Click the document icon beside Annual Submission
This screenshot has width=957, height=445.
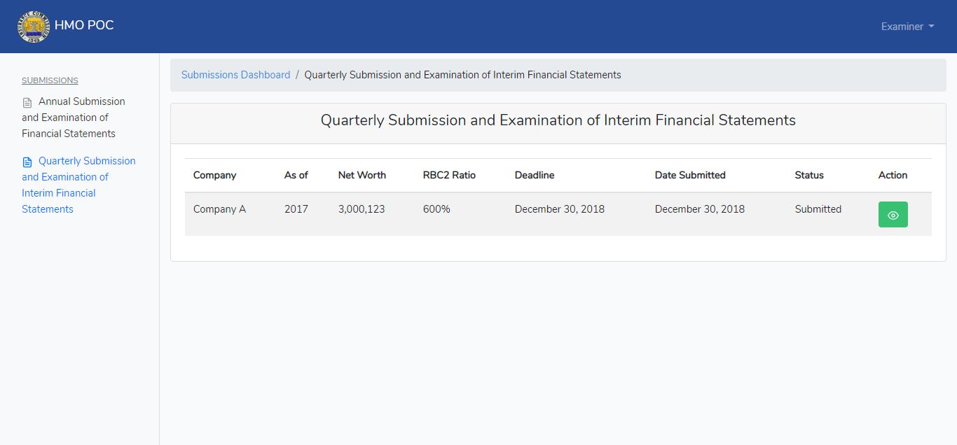click(x=27, y=102)
